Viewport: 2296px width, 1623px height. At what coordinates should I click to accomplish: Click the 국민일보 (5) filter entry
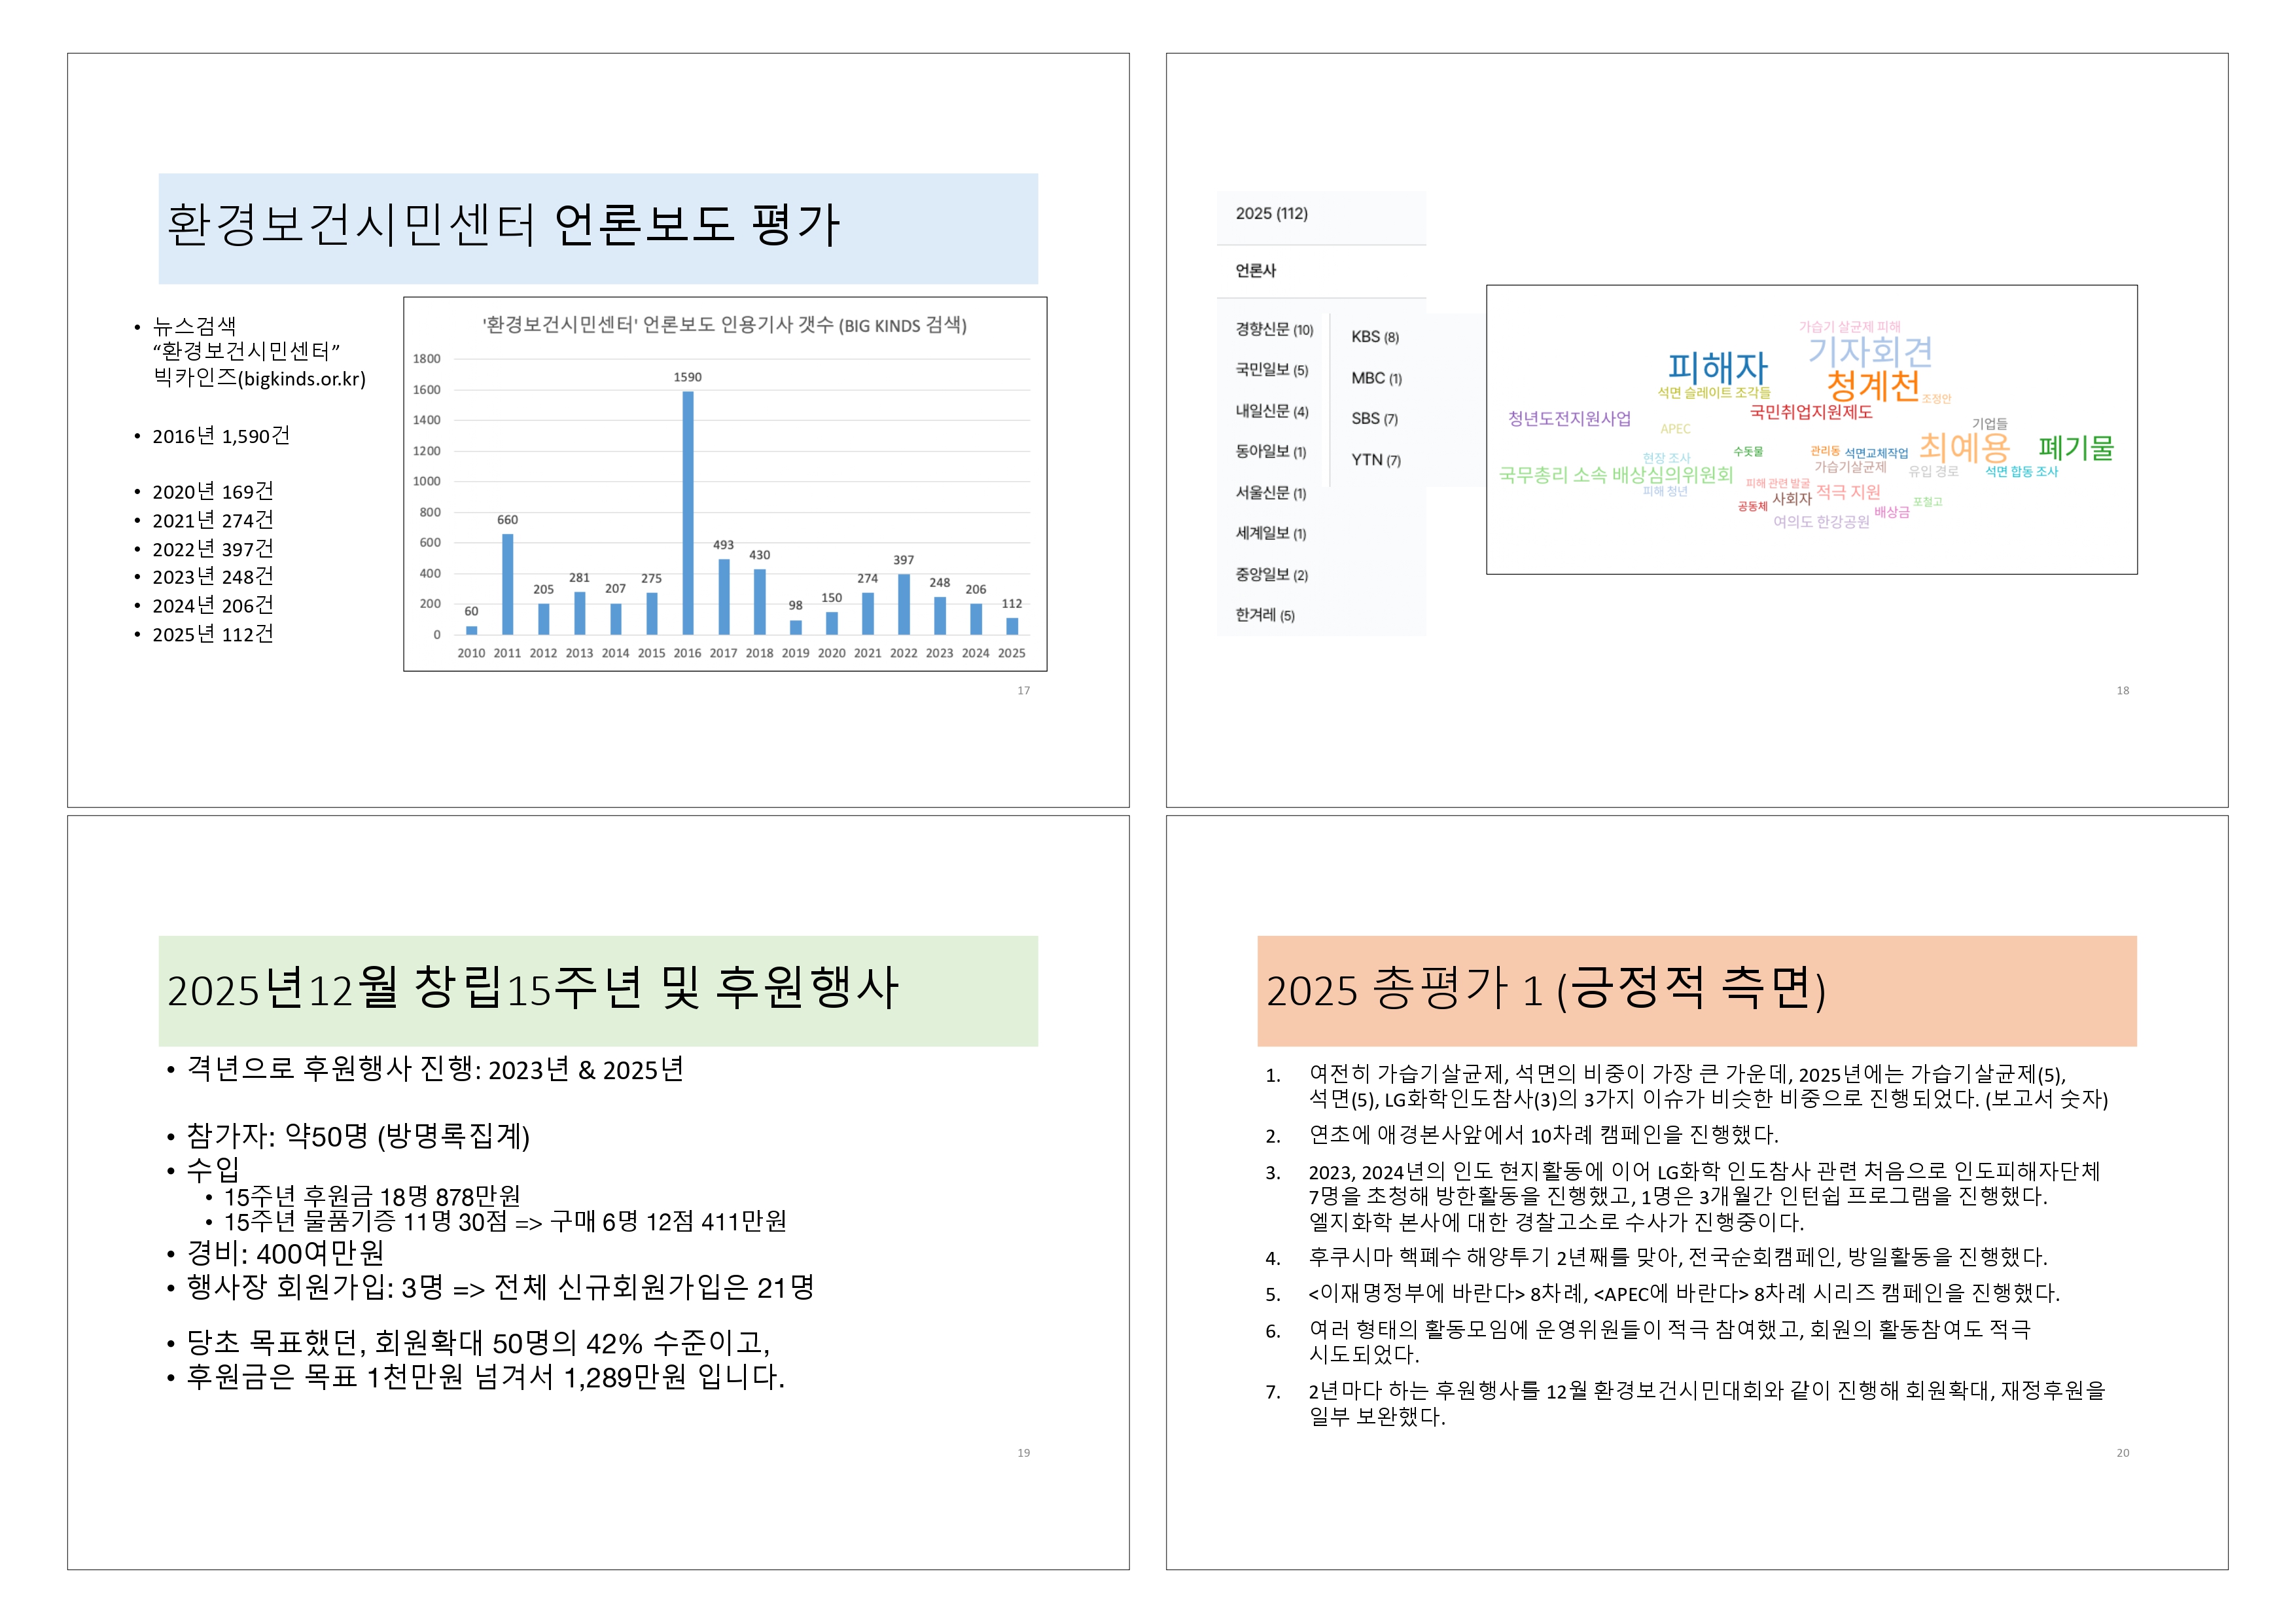1271,370
